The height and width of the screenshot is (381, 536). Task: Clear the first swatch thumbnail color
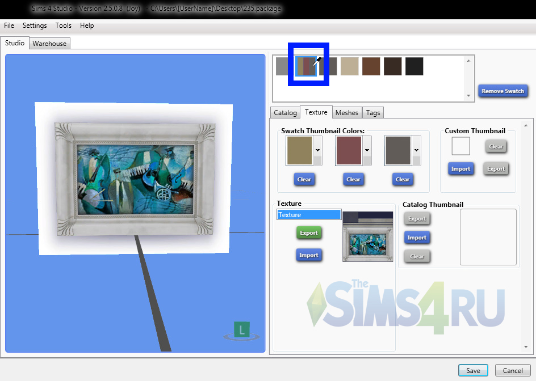[x=304, y=179]
